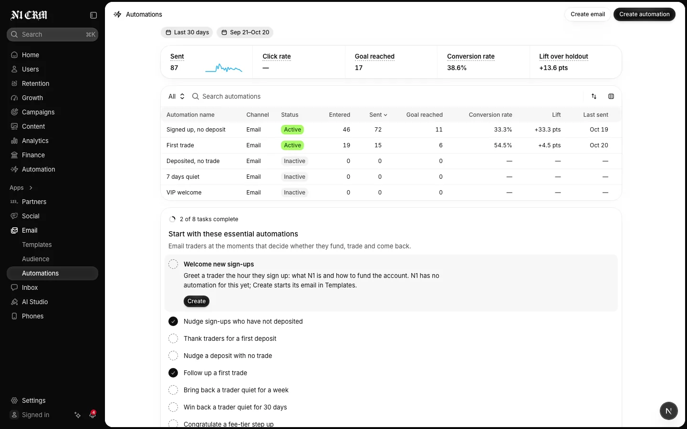687x429 pixels.
Task: Open Lift over holdout metric
Action: point(576,62)
